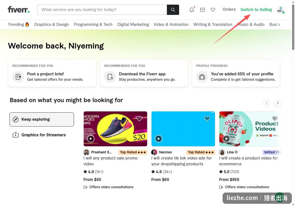Open 65% profile progress card
Viewport: 295px width, 207px height.
[236, 73]
